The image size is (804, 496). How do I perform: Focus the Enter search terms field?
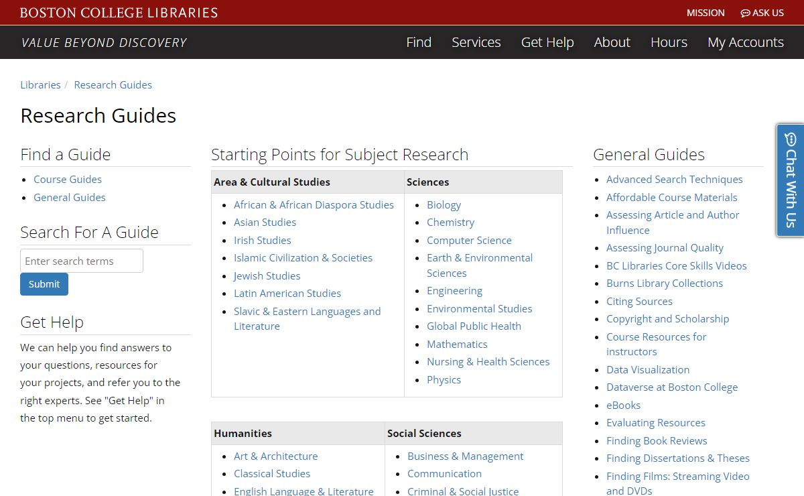tap(82, 261)
